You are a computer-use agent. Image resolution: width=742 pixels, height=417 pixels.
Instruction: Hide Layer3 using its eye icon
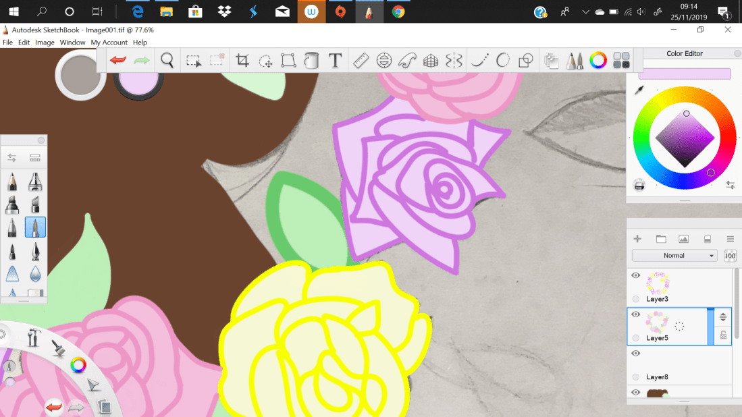click(x=635, y=275)
